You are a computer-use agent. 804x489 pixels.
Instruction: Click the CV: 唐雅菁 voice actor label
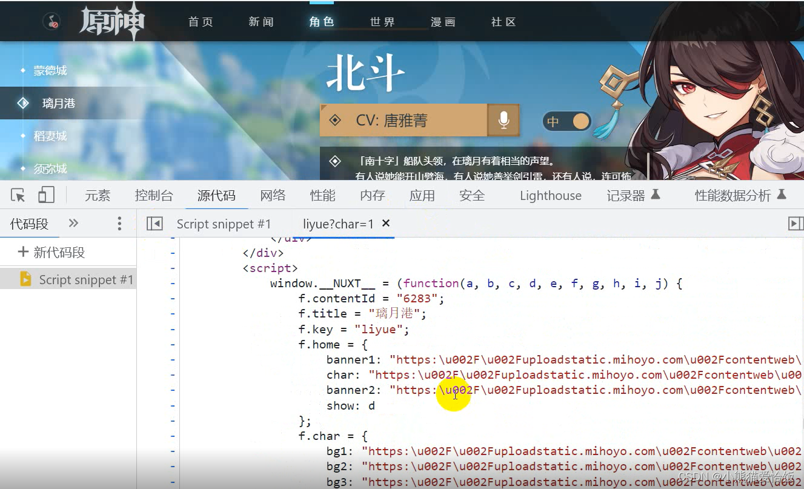391,120
